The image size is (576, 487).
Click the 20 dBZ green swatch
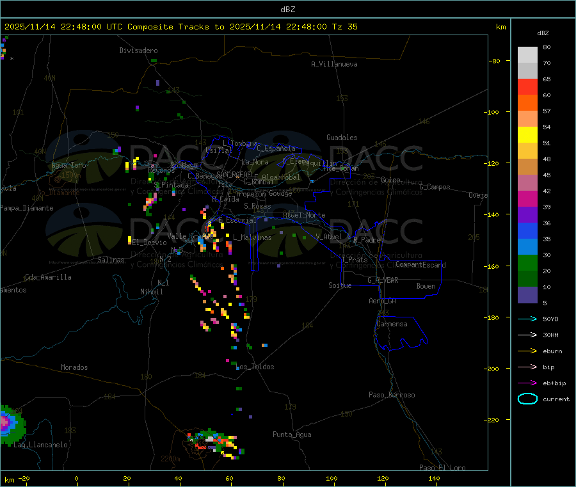tap(527, 262)
